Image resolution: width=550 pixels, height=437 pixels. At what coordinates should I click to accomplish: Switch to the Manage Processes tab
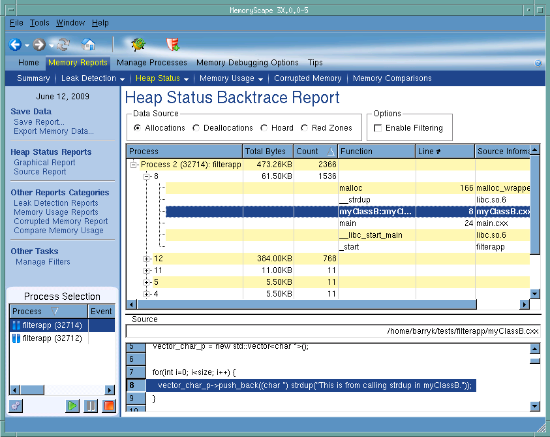click(151, 63)
